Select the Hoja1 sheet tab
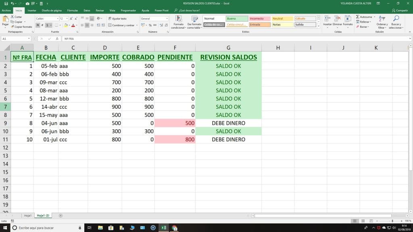This screenshot has width=413, height=232. (28, 216)
